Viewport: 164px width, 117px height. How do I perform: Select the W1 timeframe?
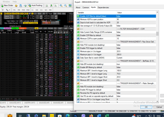coord(46,10)
